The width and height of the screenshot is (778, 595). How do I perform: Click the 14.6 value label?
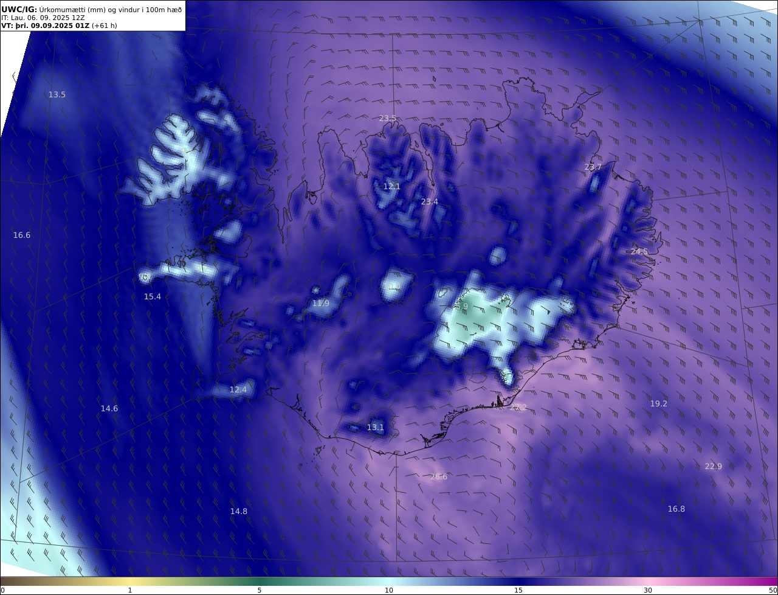click(x=109, y=409)
